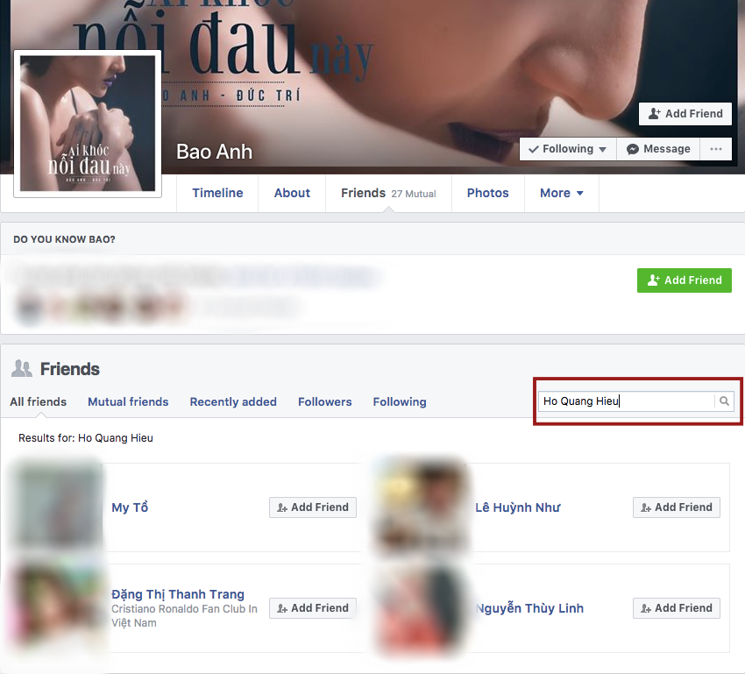Image resolution: width=745 pixels, height=674 pixels.
Task: Click Add Friend on the cover photo
Action: tap(685, 114)
